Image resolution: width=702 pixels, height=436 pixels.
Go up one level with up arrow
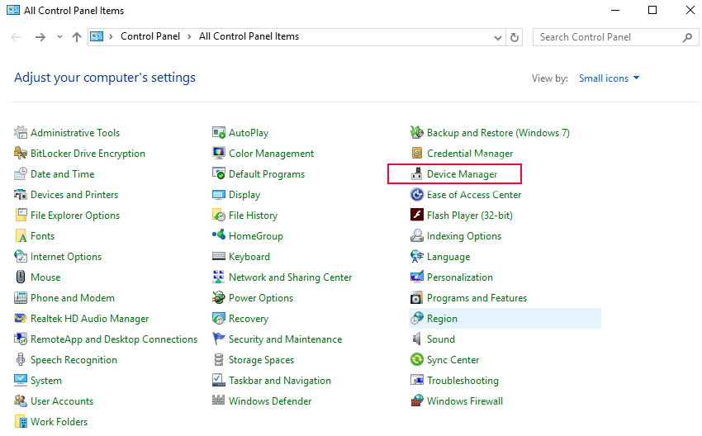pos(77,37)
